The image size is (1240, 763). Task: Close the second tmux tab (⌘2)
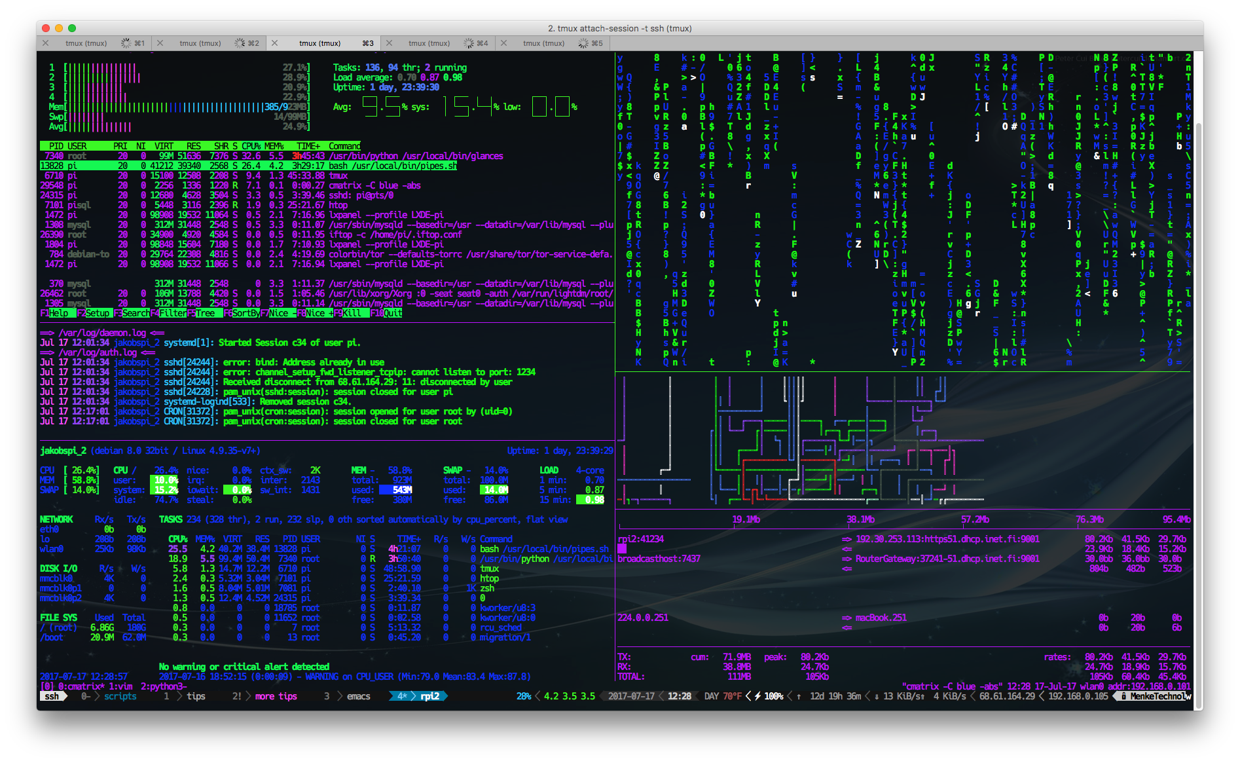pyautogui.click(x=160, y=43)
